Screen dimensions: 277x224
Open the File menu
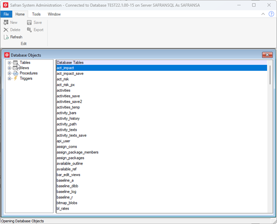(x=6, y=14)
